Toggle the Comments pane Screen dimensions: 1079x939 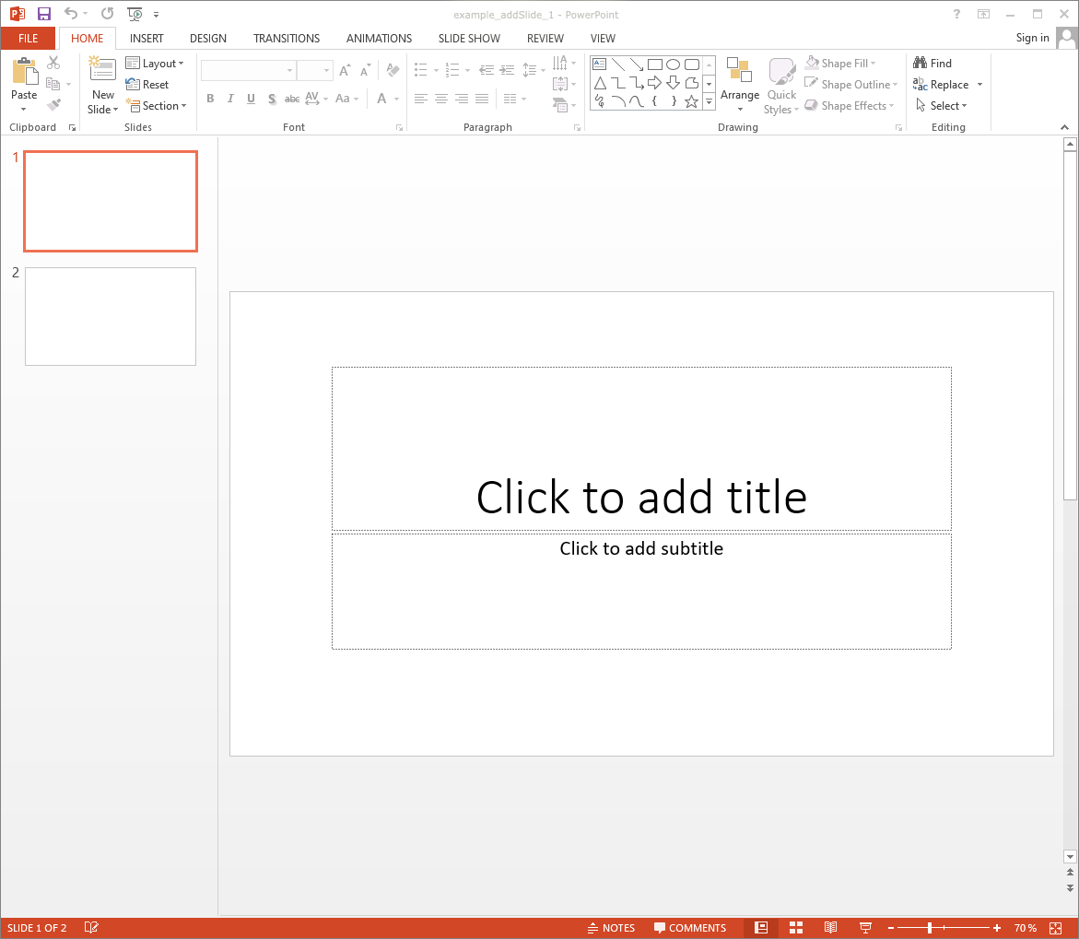[x=690, y=928]
